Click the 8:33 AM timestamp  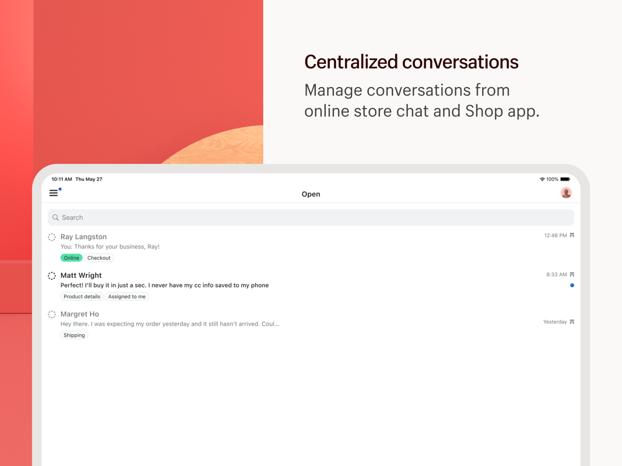557,274
